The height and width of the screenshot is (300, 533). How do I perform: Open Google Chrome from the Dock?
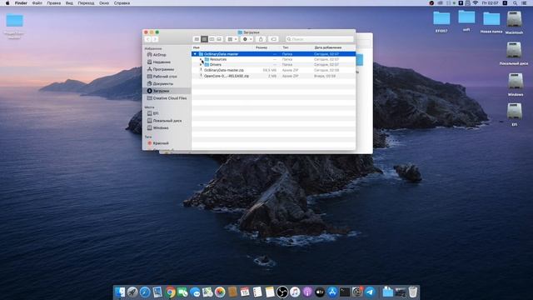coord(170,292)
